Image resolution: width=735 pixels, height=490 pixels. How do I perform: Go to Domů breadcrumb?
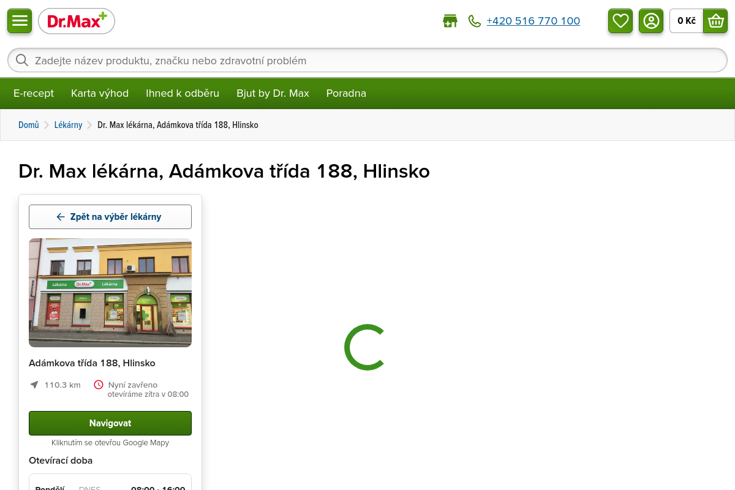28,125
